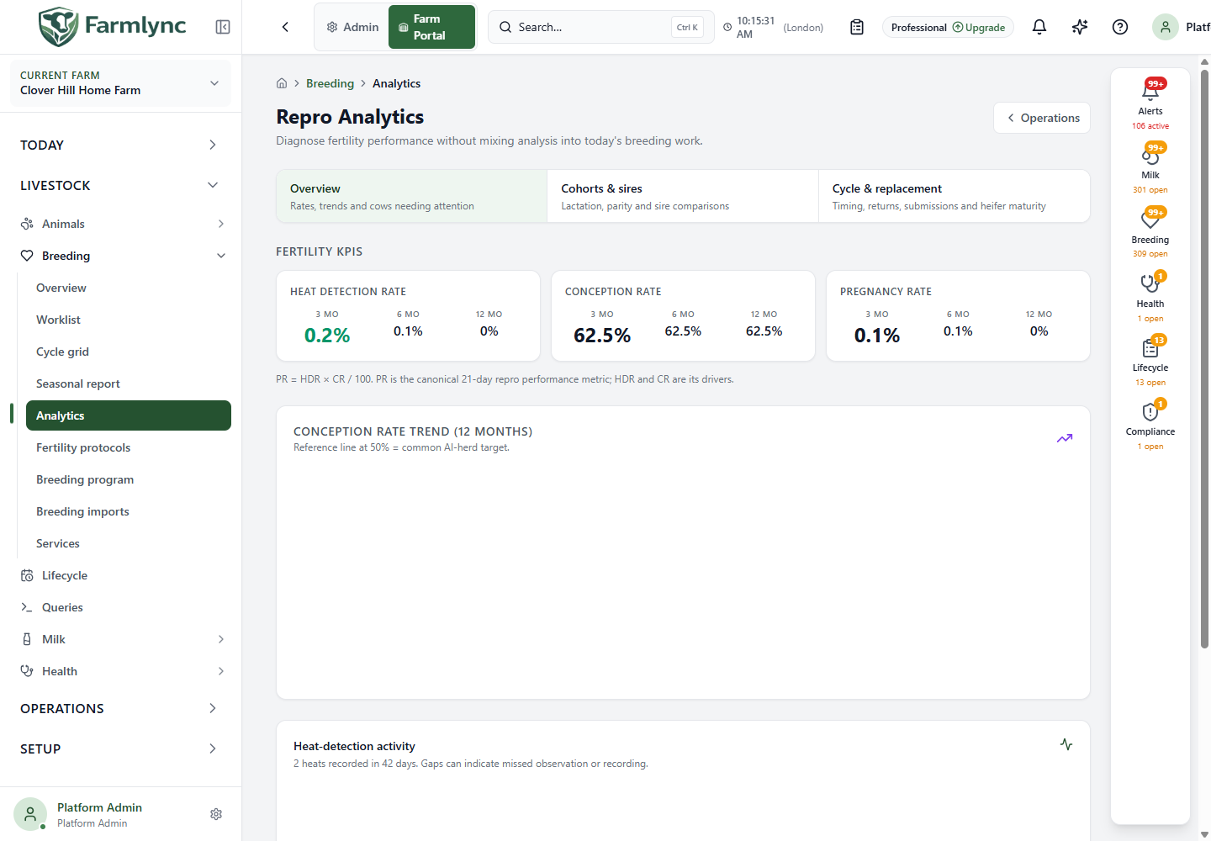Open Cycle grid in the sidebar
The height and width of the screenshot is (841, 1211).
[x=129, y=352]
